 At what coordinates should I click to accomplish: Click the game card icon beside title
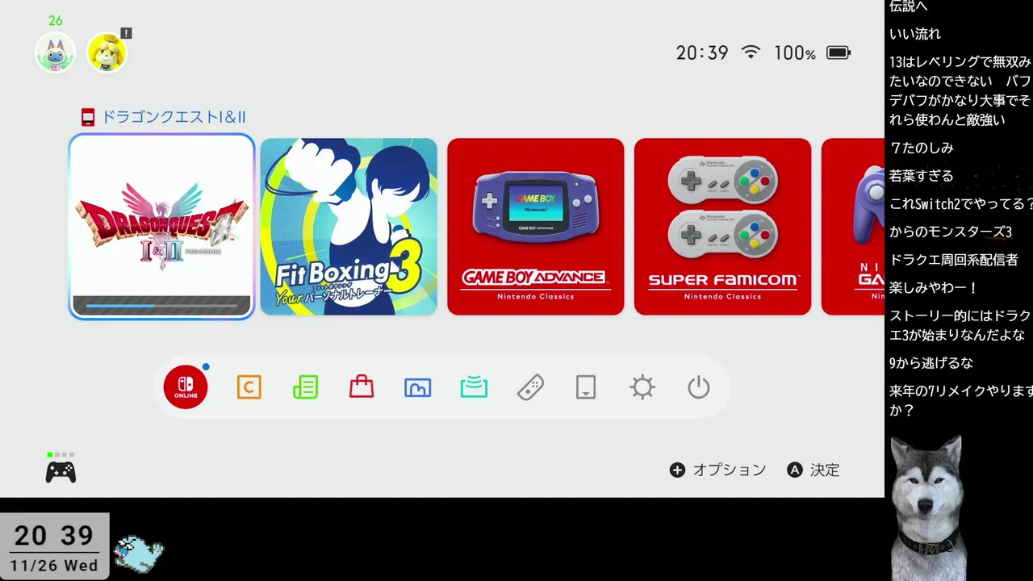[x=88, y=118]
